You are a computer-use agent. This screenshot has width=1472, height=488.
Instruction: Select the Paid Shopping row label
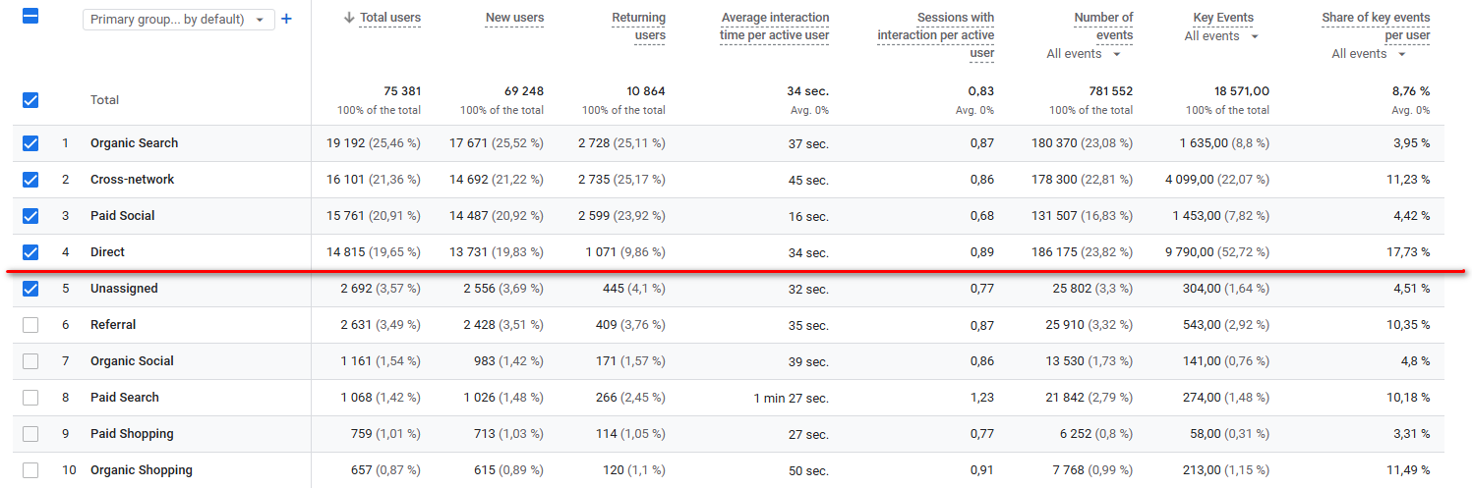[x=132, y=434]
